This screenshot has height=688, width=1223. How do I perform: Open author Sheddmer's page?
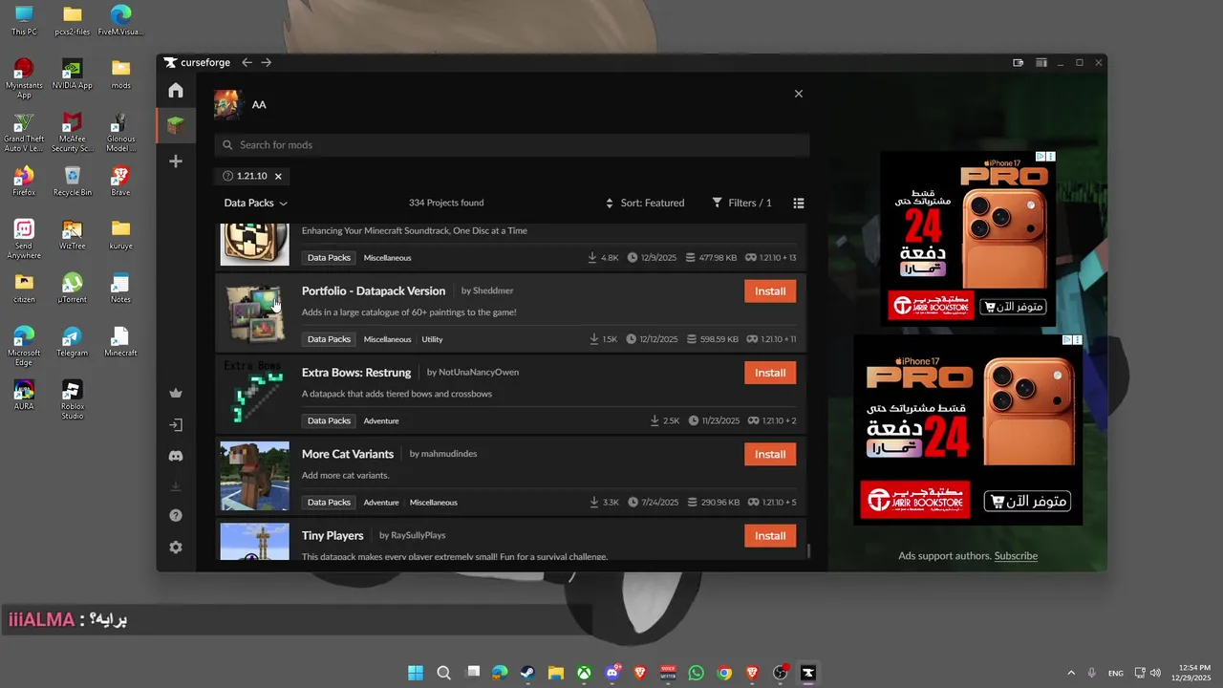[x=494, y=290]
